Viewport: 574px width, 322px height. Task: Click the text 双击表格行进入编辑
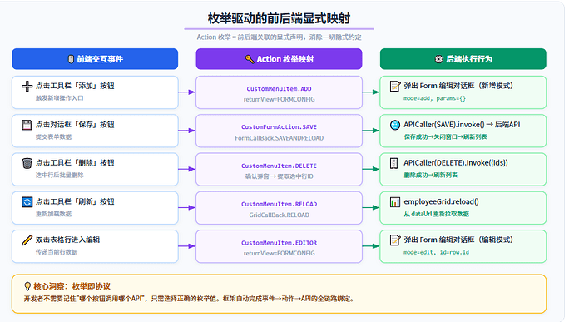pyautogui.click(x=67, y=240)
